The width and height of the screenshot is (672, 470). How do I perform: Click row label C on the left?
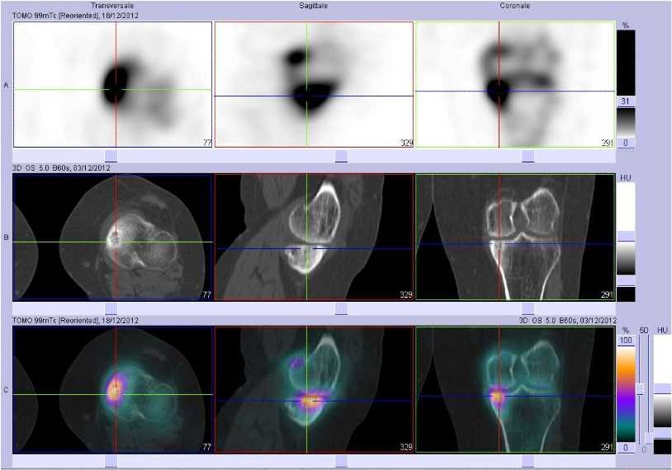coord(6,390)
